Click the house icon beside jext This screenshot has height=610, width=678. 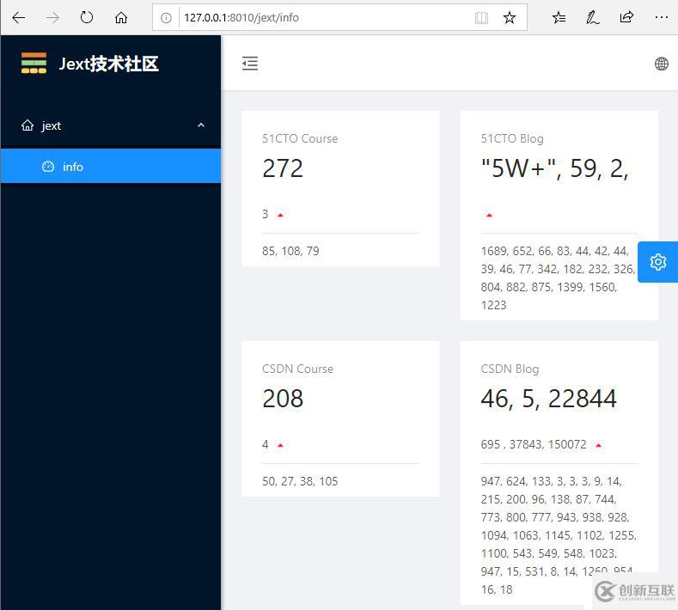click(x=27, y=125)
